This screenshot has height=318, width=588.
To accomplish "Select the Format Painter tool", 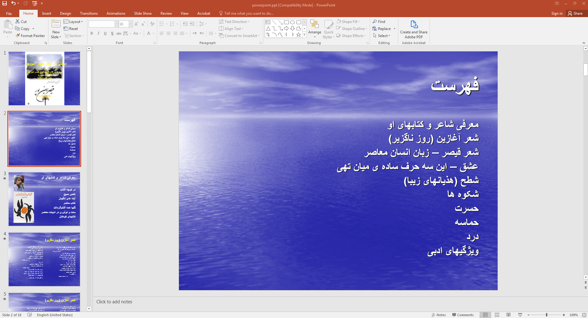I will (x=30, y=36).
